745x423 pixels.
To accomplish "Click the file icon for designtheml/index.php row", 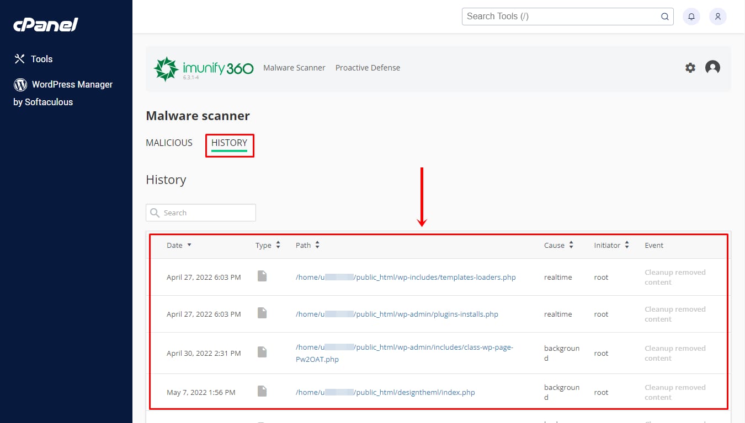I will (x=262, y=392).
